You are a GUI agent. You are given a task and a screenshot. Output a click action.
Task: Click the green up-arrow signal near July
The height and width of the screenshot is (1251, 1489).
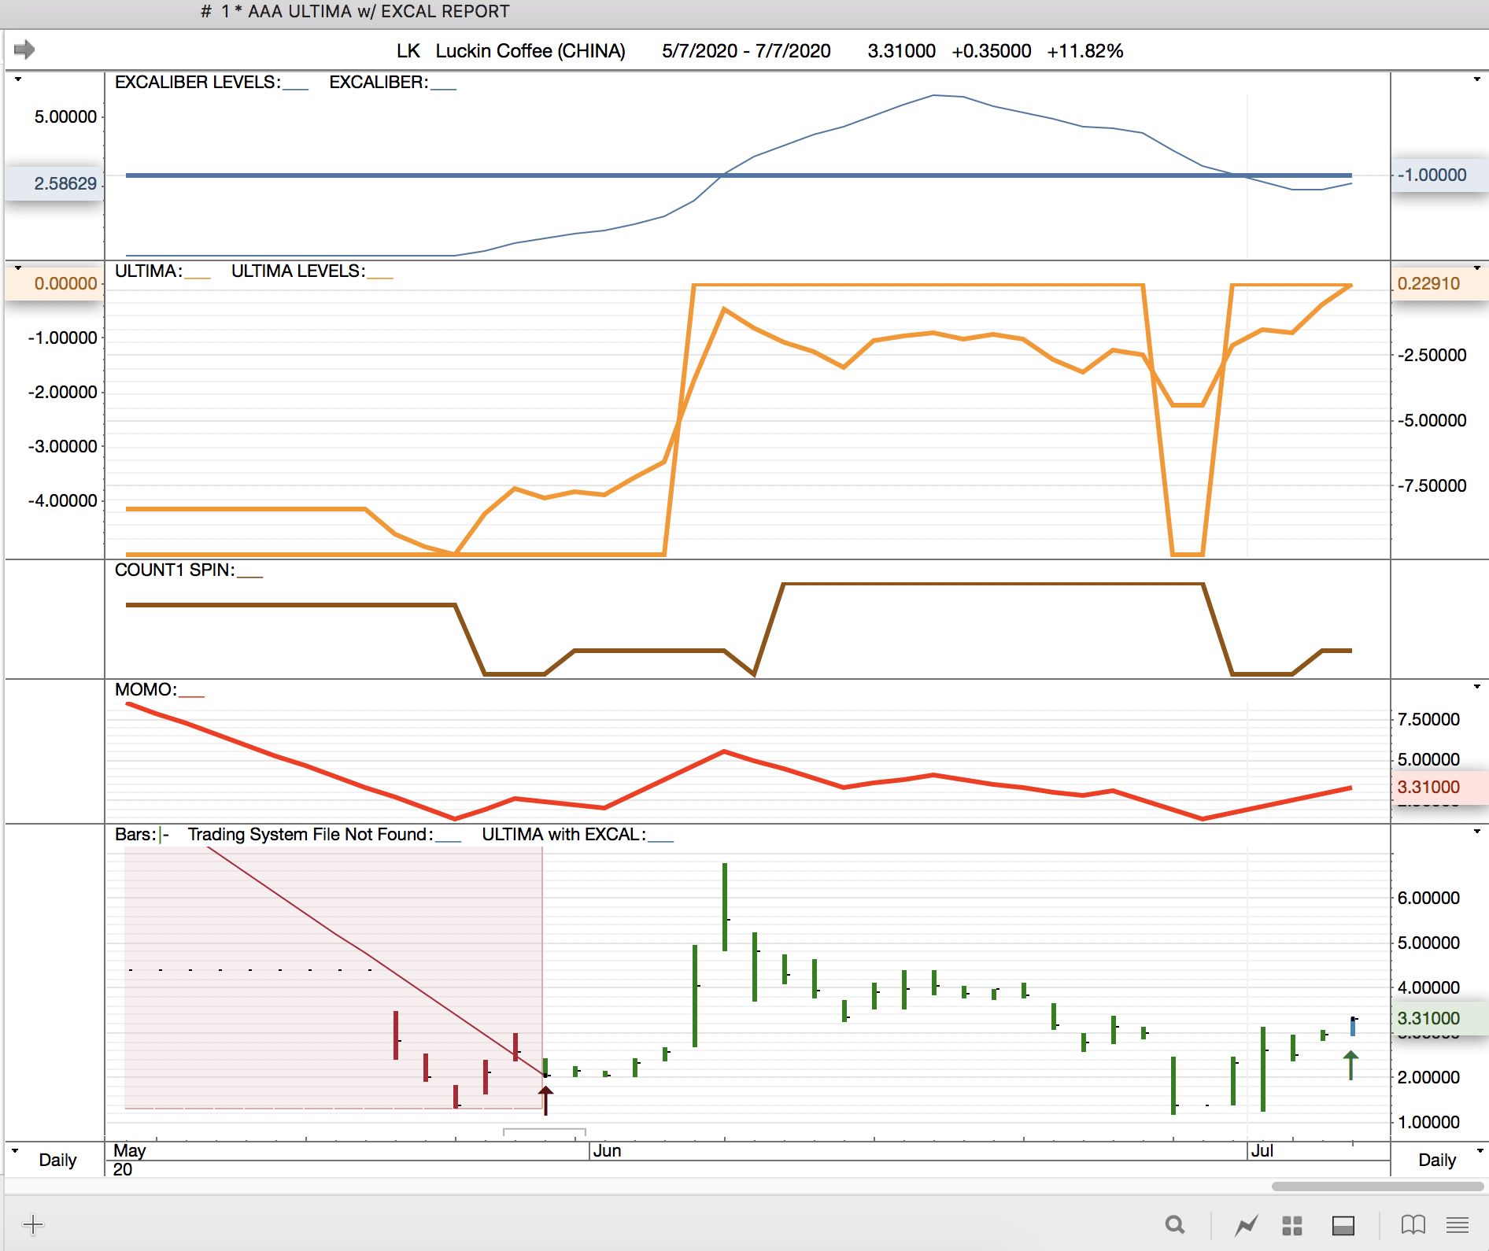pos(1350,1065)
